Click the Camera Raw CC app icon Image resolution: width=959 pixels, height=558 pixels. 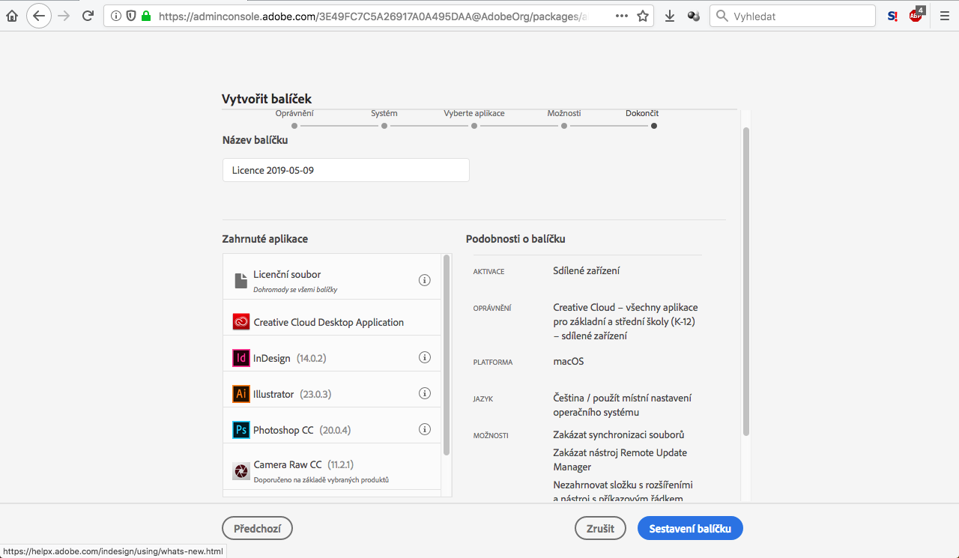(241, 471)
